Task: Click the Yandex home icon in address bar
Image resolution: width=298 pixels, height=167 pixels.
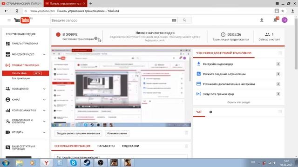Action: (x=17, y=11)
